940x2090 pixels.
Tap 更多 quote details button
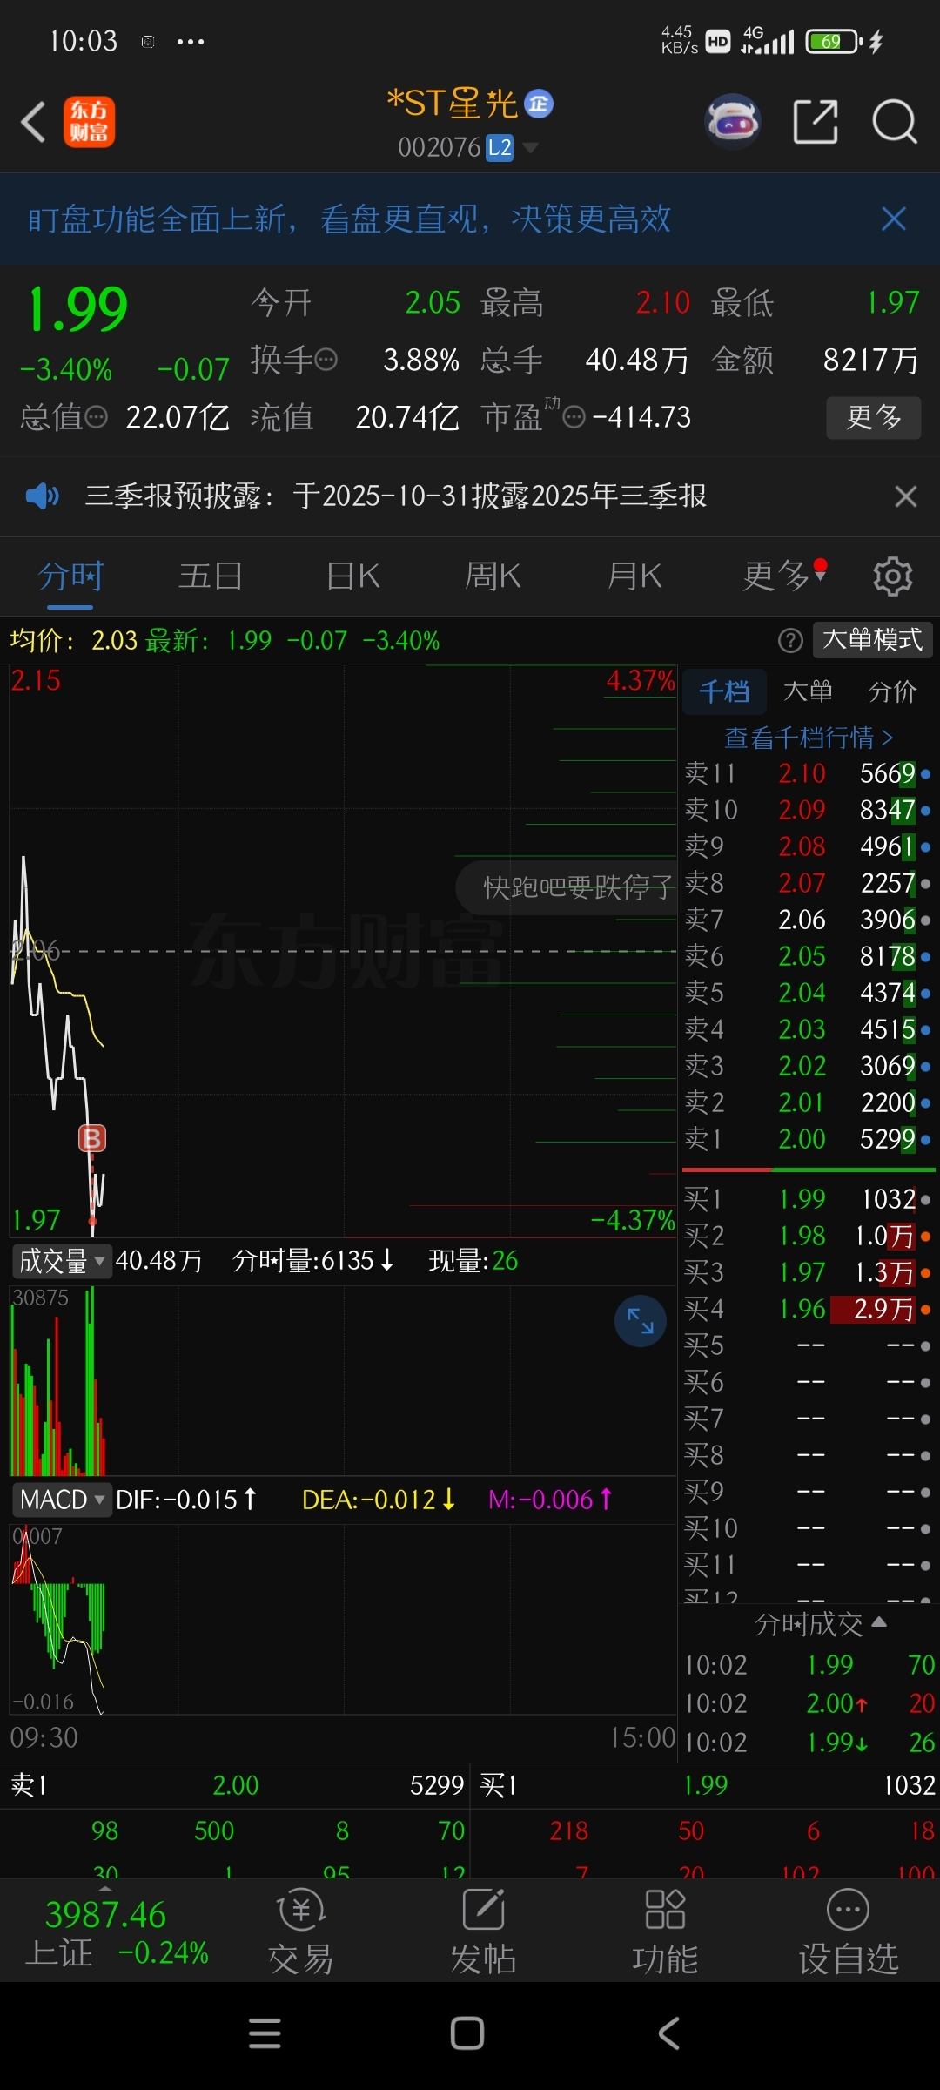tap(873, 417)
